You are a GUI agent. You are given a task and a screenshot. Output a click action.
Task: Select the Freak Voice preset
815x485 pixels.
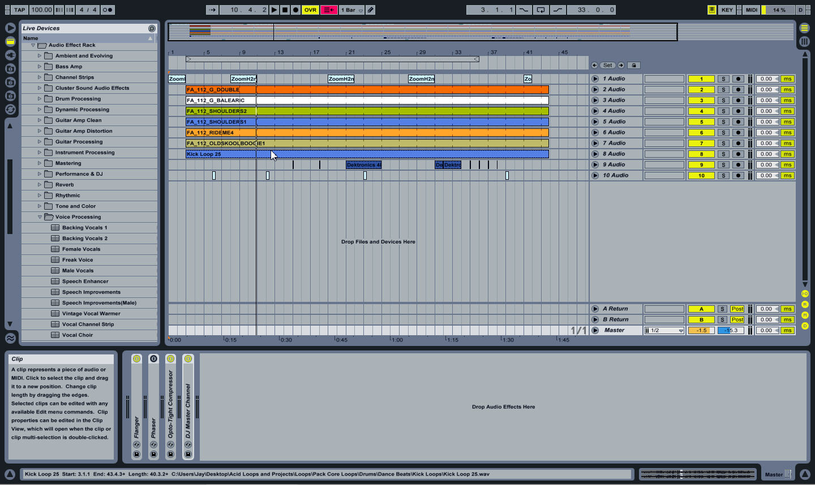coord(78,260)
